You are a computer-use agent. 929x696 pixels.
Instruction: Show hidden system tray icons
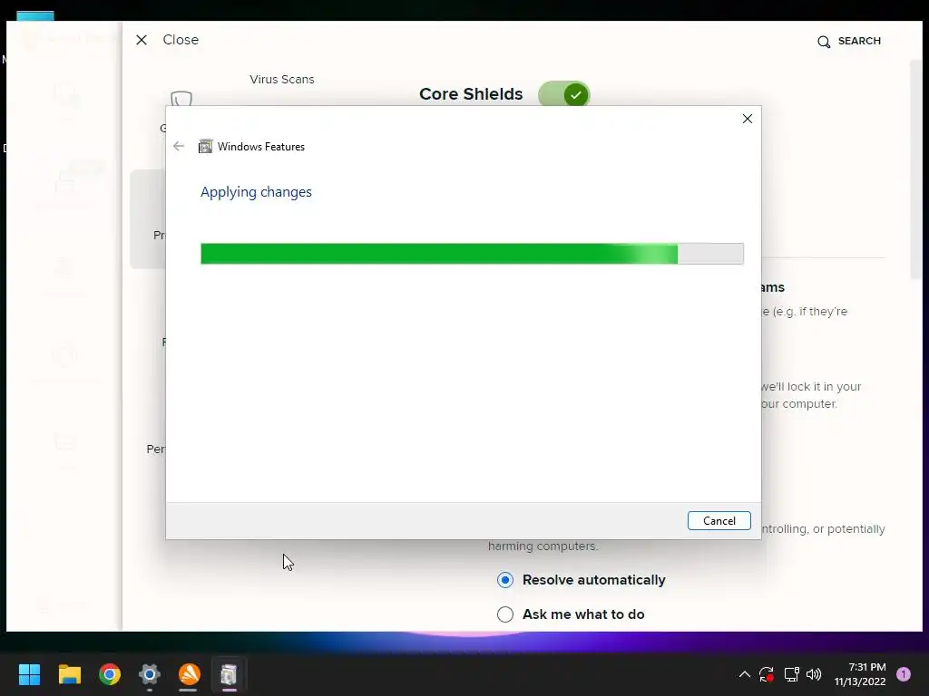pyautogui.click(x=745, y=674)
